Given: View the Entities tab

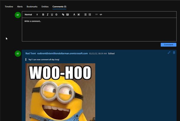Looking at the screenshot, I should [45, 7].
